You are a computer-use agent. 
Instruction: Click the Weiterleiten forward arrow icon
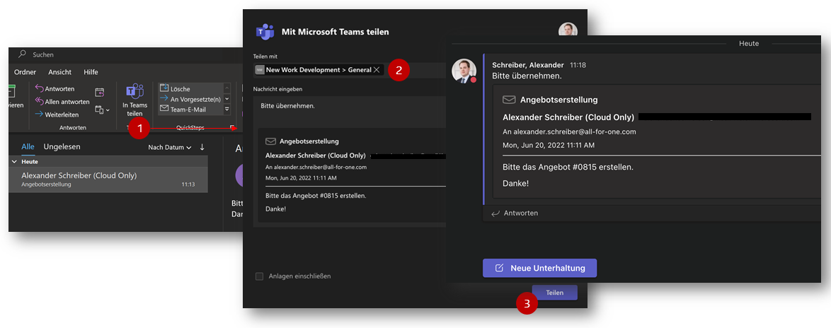[39, 114]
